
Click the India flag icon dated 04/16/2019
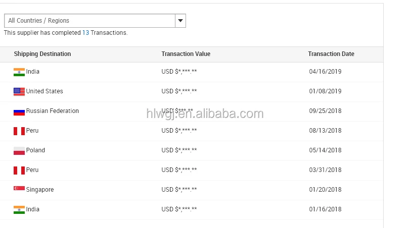pos(19,72)
